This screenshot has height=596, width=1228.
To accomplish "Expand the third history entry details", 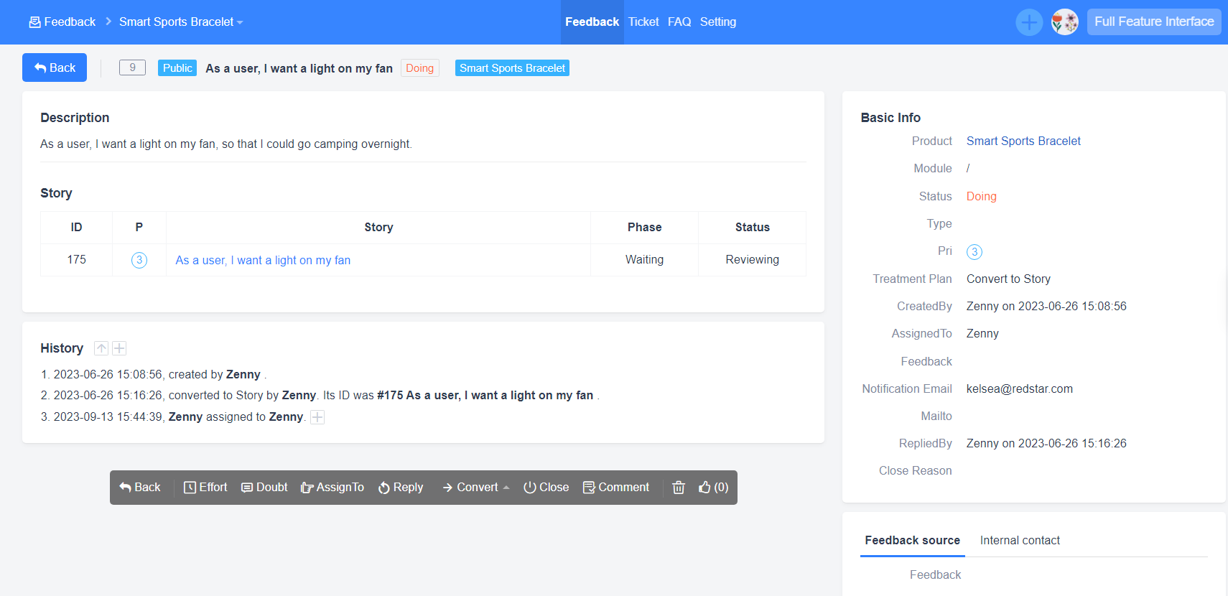I will 317,417.
